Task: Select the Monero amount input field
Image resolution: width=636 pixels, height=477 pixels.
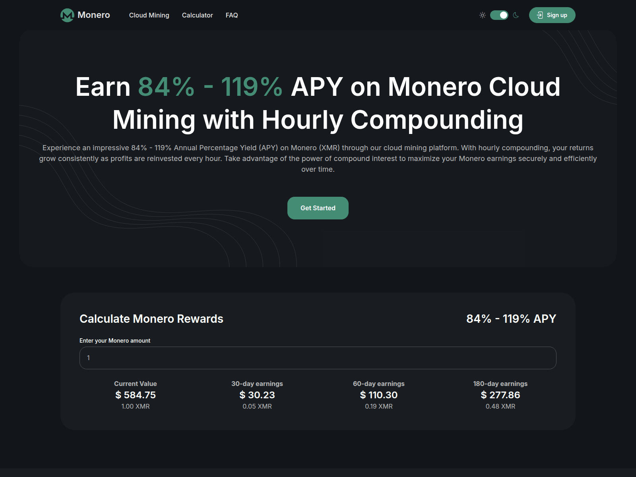Action: click(318, 358)
